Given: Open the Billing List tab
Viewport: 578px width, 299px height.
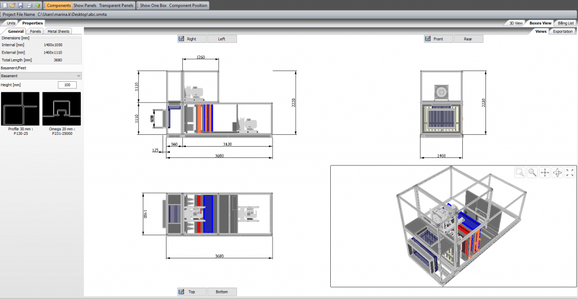Looking at the screenshot, I should 566,23.
